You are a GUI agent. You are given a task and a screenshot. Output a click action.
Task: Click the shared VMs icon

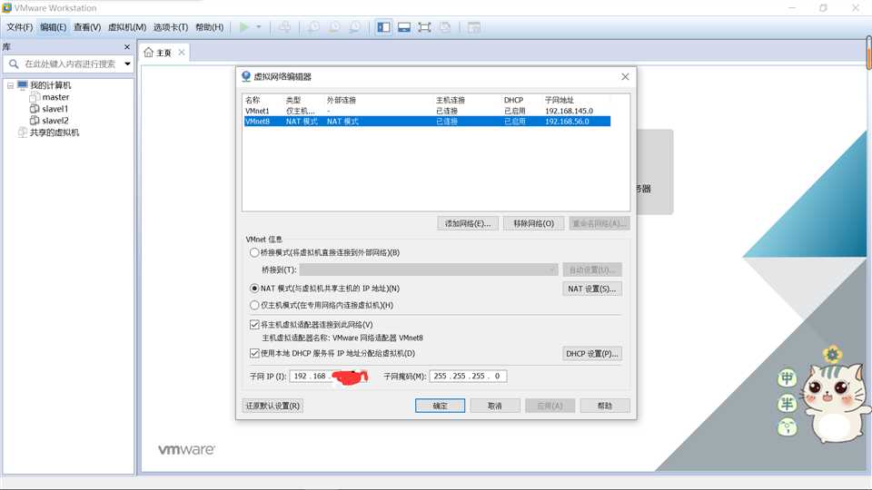click(22, 132)
